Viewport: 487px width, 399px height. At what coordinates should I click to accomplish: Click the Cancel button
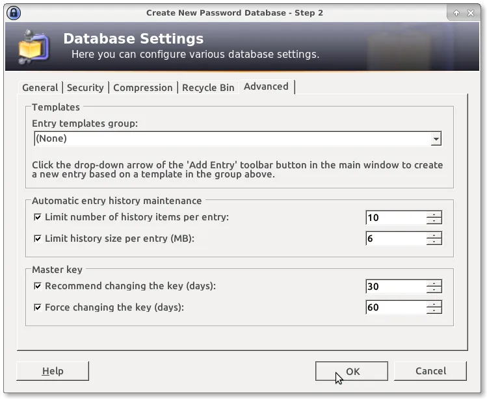430,371
